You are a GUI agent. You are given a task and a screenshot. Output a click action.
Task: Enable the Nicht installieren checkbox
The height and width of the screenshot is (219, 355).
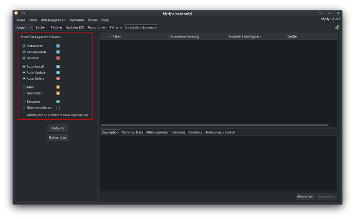pos(24,107)
